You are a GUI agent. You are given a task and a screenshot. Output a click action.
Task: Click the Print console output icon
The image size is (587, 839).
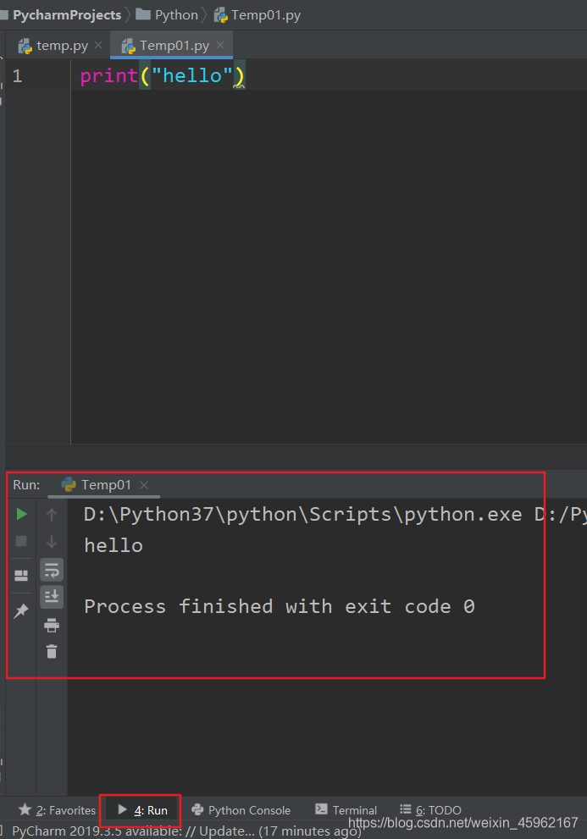click(52, 625)
